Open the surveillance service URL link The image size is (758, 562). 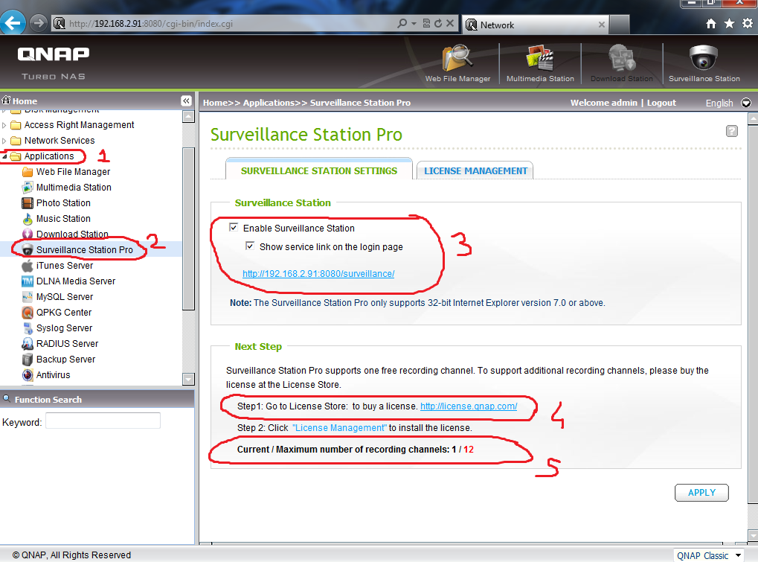[318, 274]
